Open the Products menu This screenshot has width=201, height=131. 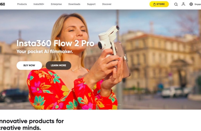22,4
